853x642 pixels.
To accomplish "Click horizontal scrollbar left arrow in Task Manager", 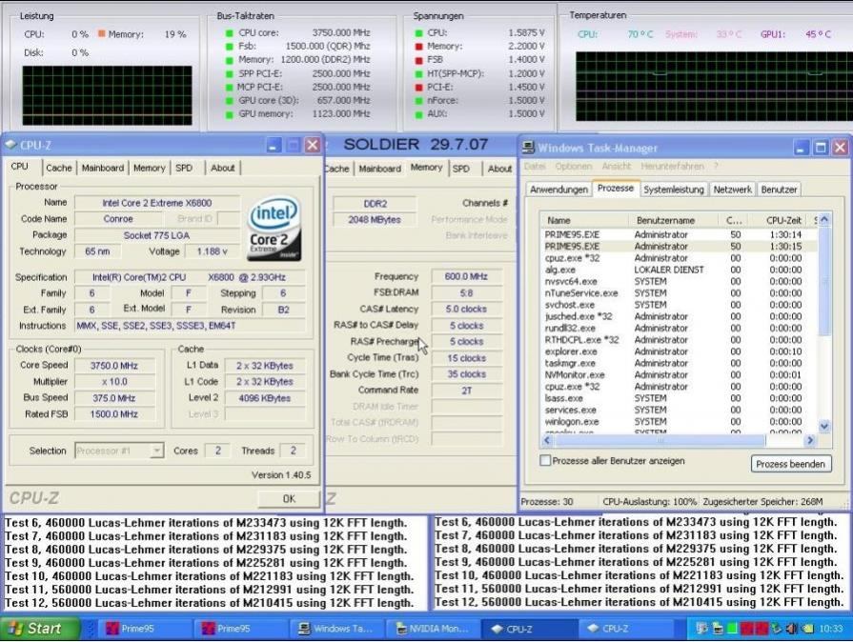I will (547, 440).
